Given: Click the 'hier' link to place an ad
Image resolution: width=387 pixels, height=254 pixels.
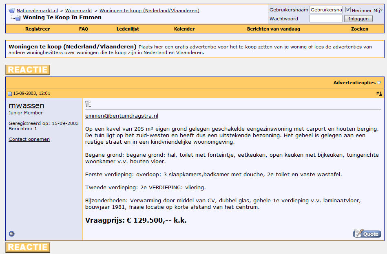Looking at the screenshot, I should coord(159,47).
